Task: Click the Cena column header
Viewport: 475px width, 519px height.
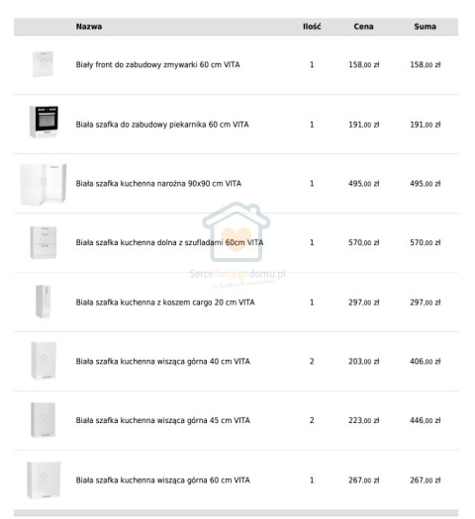Action: tap(363, 27)
